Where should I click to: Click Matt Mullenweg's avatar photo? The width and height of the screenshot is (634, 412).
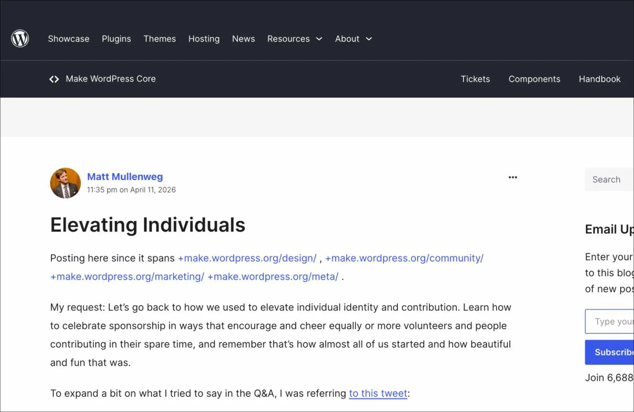tap(66, 183)
